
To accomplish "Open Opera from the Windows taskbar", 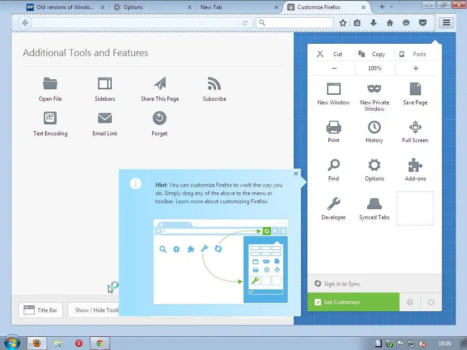I will pos(79,343).
